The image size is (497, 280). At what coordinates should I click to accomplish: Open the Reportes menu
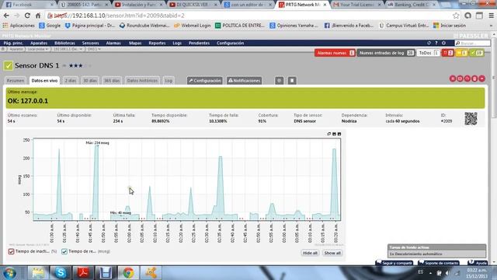coord(157,43)
